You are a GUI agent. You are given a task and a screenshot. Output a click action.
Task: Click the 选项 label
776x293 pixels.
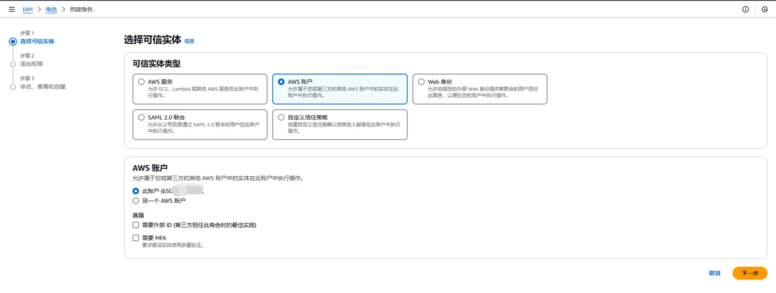[x=138, y=216]
